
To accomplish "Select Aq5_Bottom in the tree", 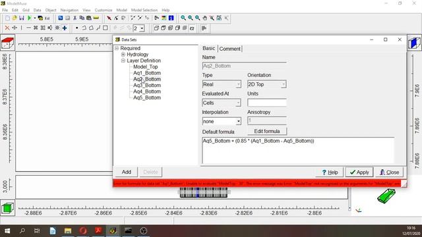I will pos(147,97).
